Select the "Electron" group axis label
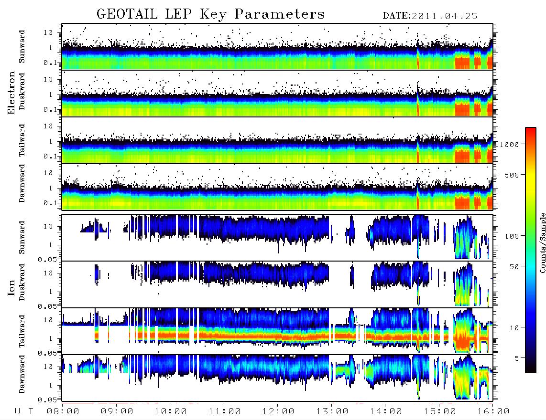This screenshot has width=546, height=420. 11,93
